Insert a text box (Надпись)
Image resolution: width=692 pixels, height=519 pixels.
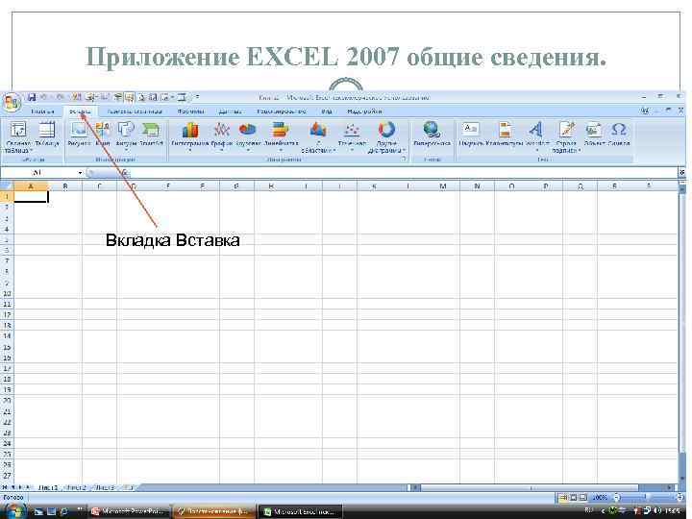pos(471,135)
